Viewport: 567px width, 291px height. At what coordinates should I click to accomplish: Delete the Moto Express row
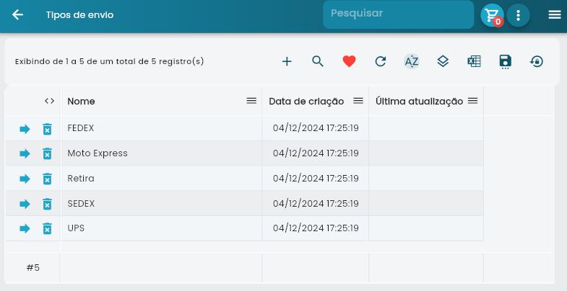47,153
